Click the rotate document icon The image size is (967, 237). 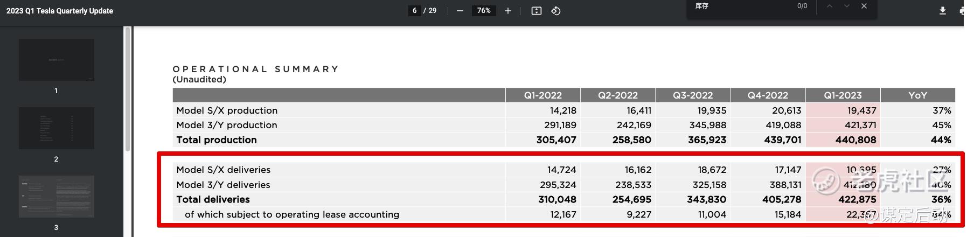point(556,11)
